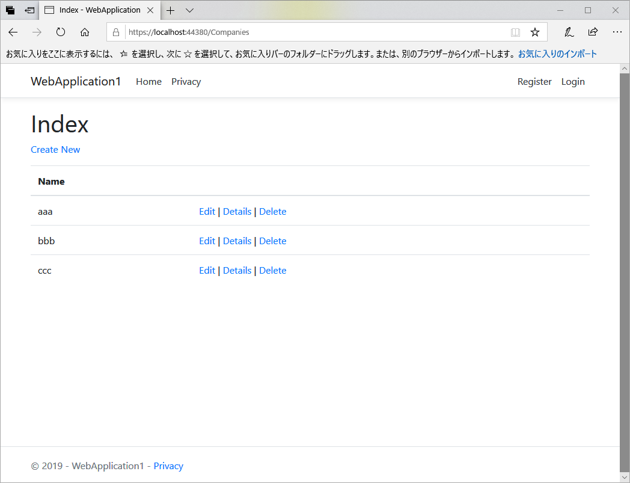Click the browser back arrow
The height and width of the screenshot is (483, 630).
tap(13, 32)
